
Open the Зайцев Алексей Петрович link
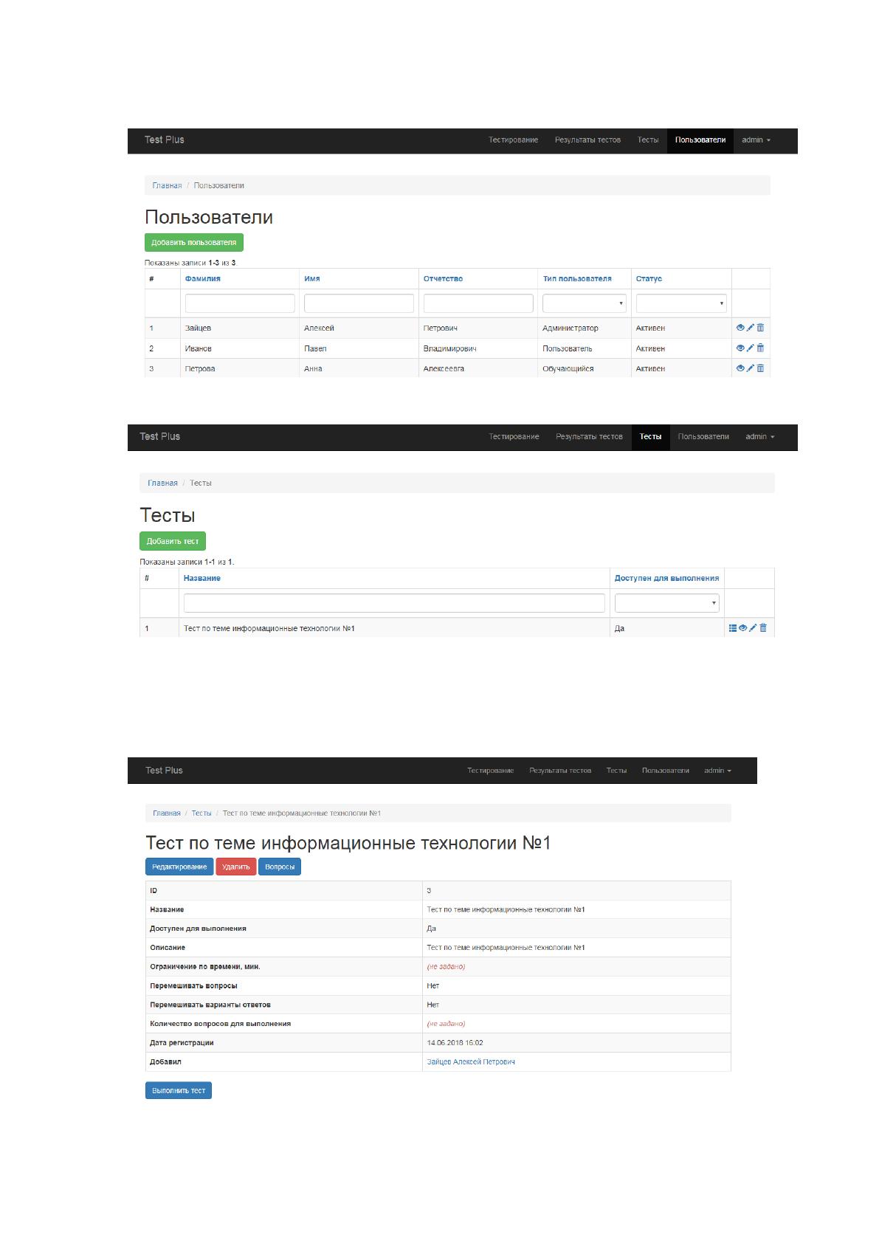471,1062
